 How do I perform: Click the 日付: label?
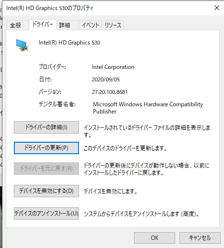(x=45, y=79)
